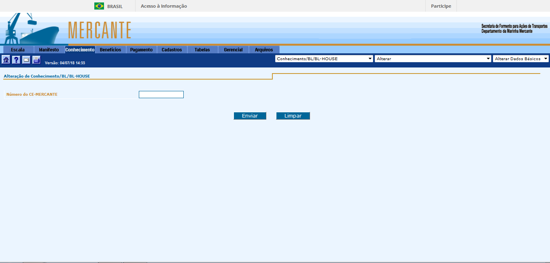This screenshot has width=550, height=263.
Task: Clear the form with Limpar
Action: [293, 116]
